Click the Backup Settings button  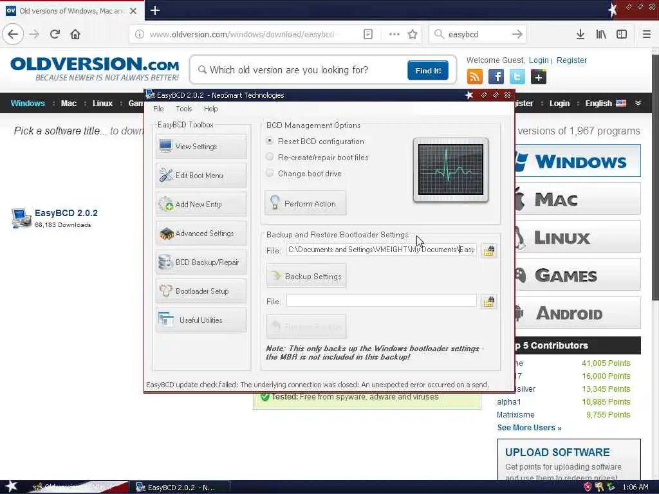(x=306, y=276)
